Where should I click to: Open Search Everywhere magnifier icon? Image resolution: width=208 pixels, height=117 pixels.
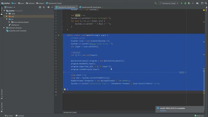206,3
